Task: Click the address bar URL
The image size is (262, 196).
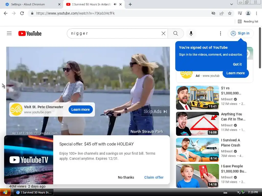Action: tap(75, 13)
